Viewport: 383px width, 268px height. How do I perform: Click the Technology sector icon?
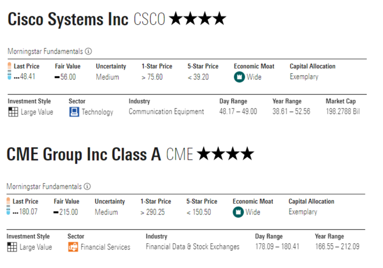click(74, 112)
